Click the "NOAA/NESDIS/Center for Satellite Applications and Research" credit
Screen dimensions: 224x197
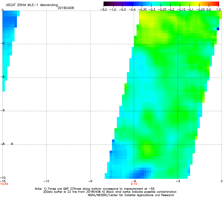coord(131,195)
